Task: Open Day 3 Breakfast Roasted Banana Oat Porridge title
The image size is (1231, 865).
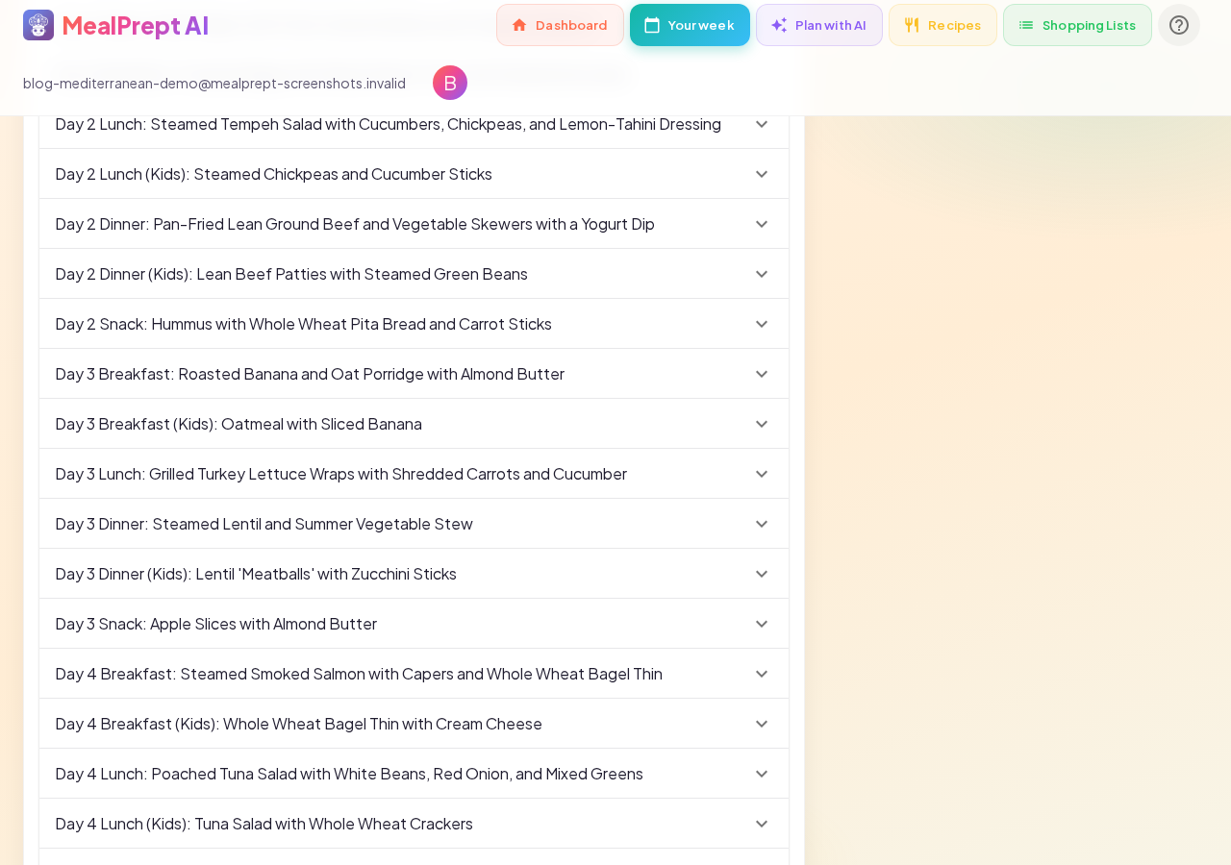Action: [310, 374]
